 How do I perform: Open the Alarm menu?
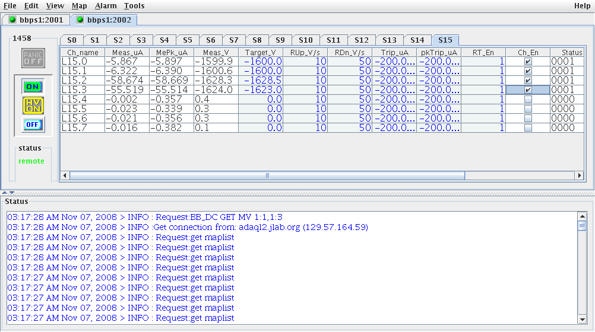106,6
